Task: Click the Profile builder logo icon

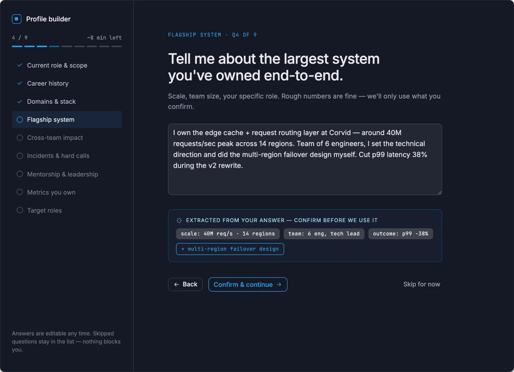Action: click(17, 19)
